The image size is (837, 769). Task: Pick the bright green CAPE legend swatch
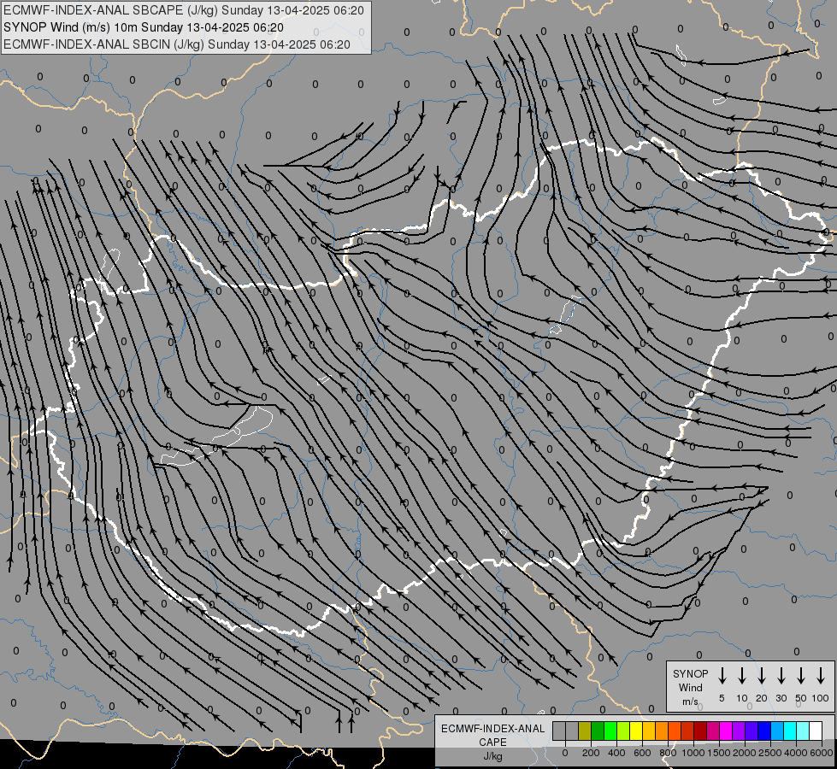tap(610, 731)
